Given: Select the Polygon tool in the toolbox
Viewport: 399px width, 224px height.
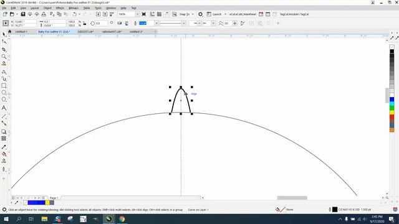Looking at the screenshot, I should click(4, 100).
